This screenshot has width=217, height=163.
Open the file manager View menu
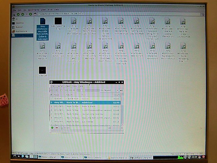click(43, 10)
